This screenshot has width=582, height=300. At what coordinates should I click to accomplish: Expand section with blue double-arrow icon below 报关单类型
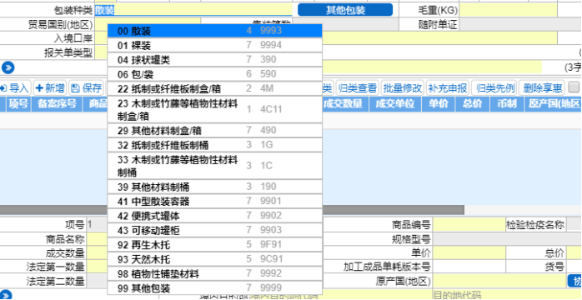coord(8,67)
